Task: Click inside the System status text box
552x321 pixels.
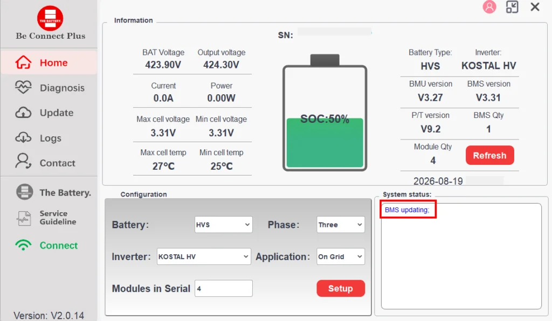Action: (461, 256)
